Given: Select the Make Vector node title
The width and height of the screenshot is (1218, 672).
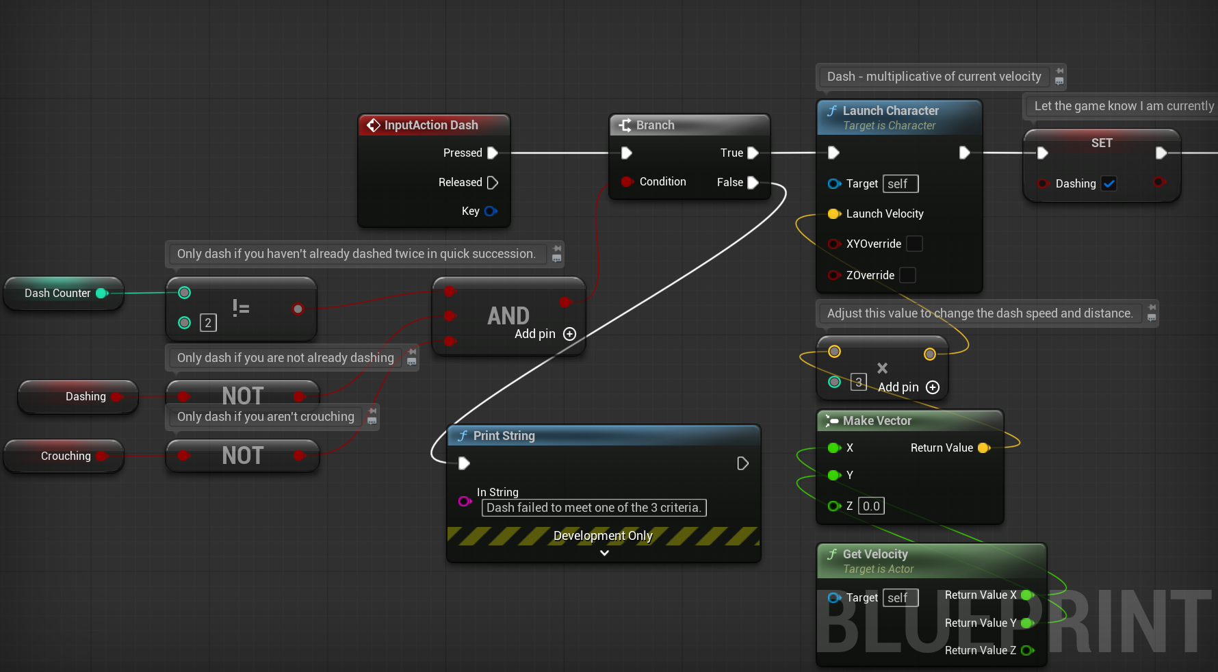Looking at the screenshot, I should 877,421.
